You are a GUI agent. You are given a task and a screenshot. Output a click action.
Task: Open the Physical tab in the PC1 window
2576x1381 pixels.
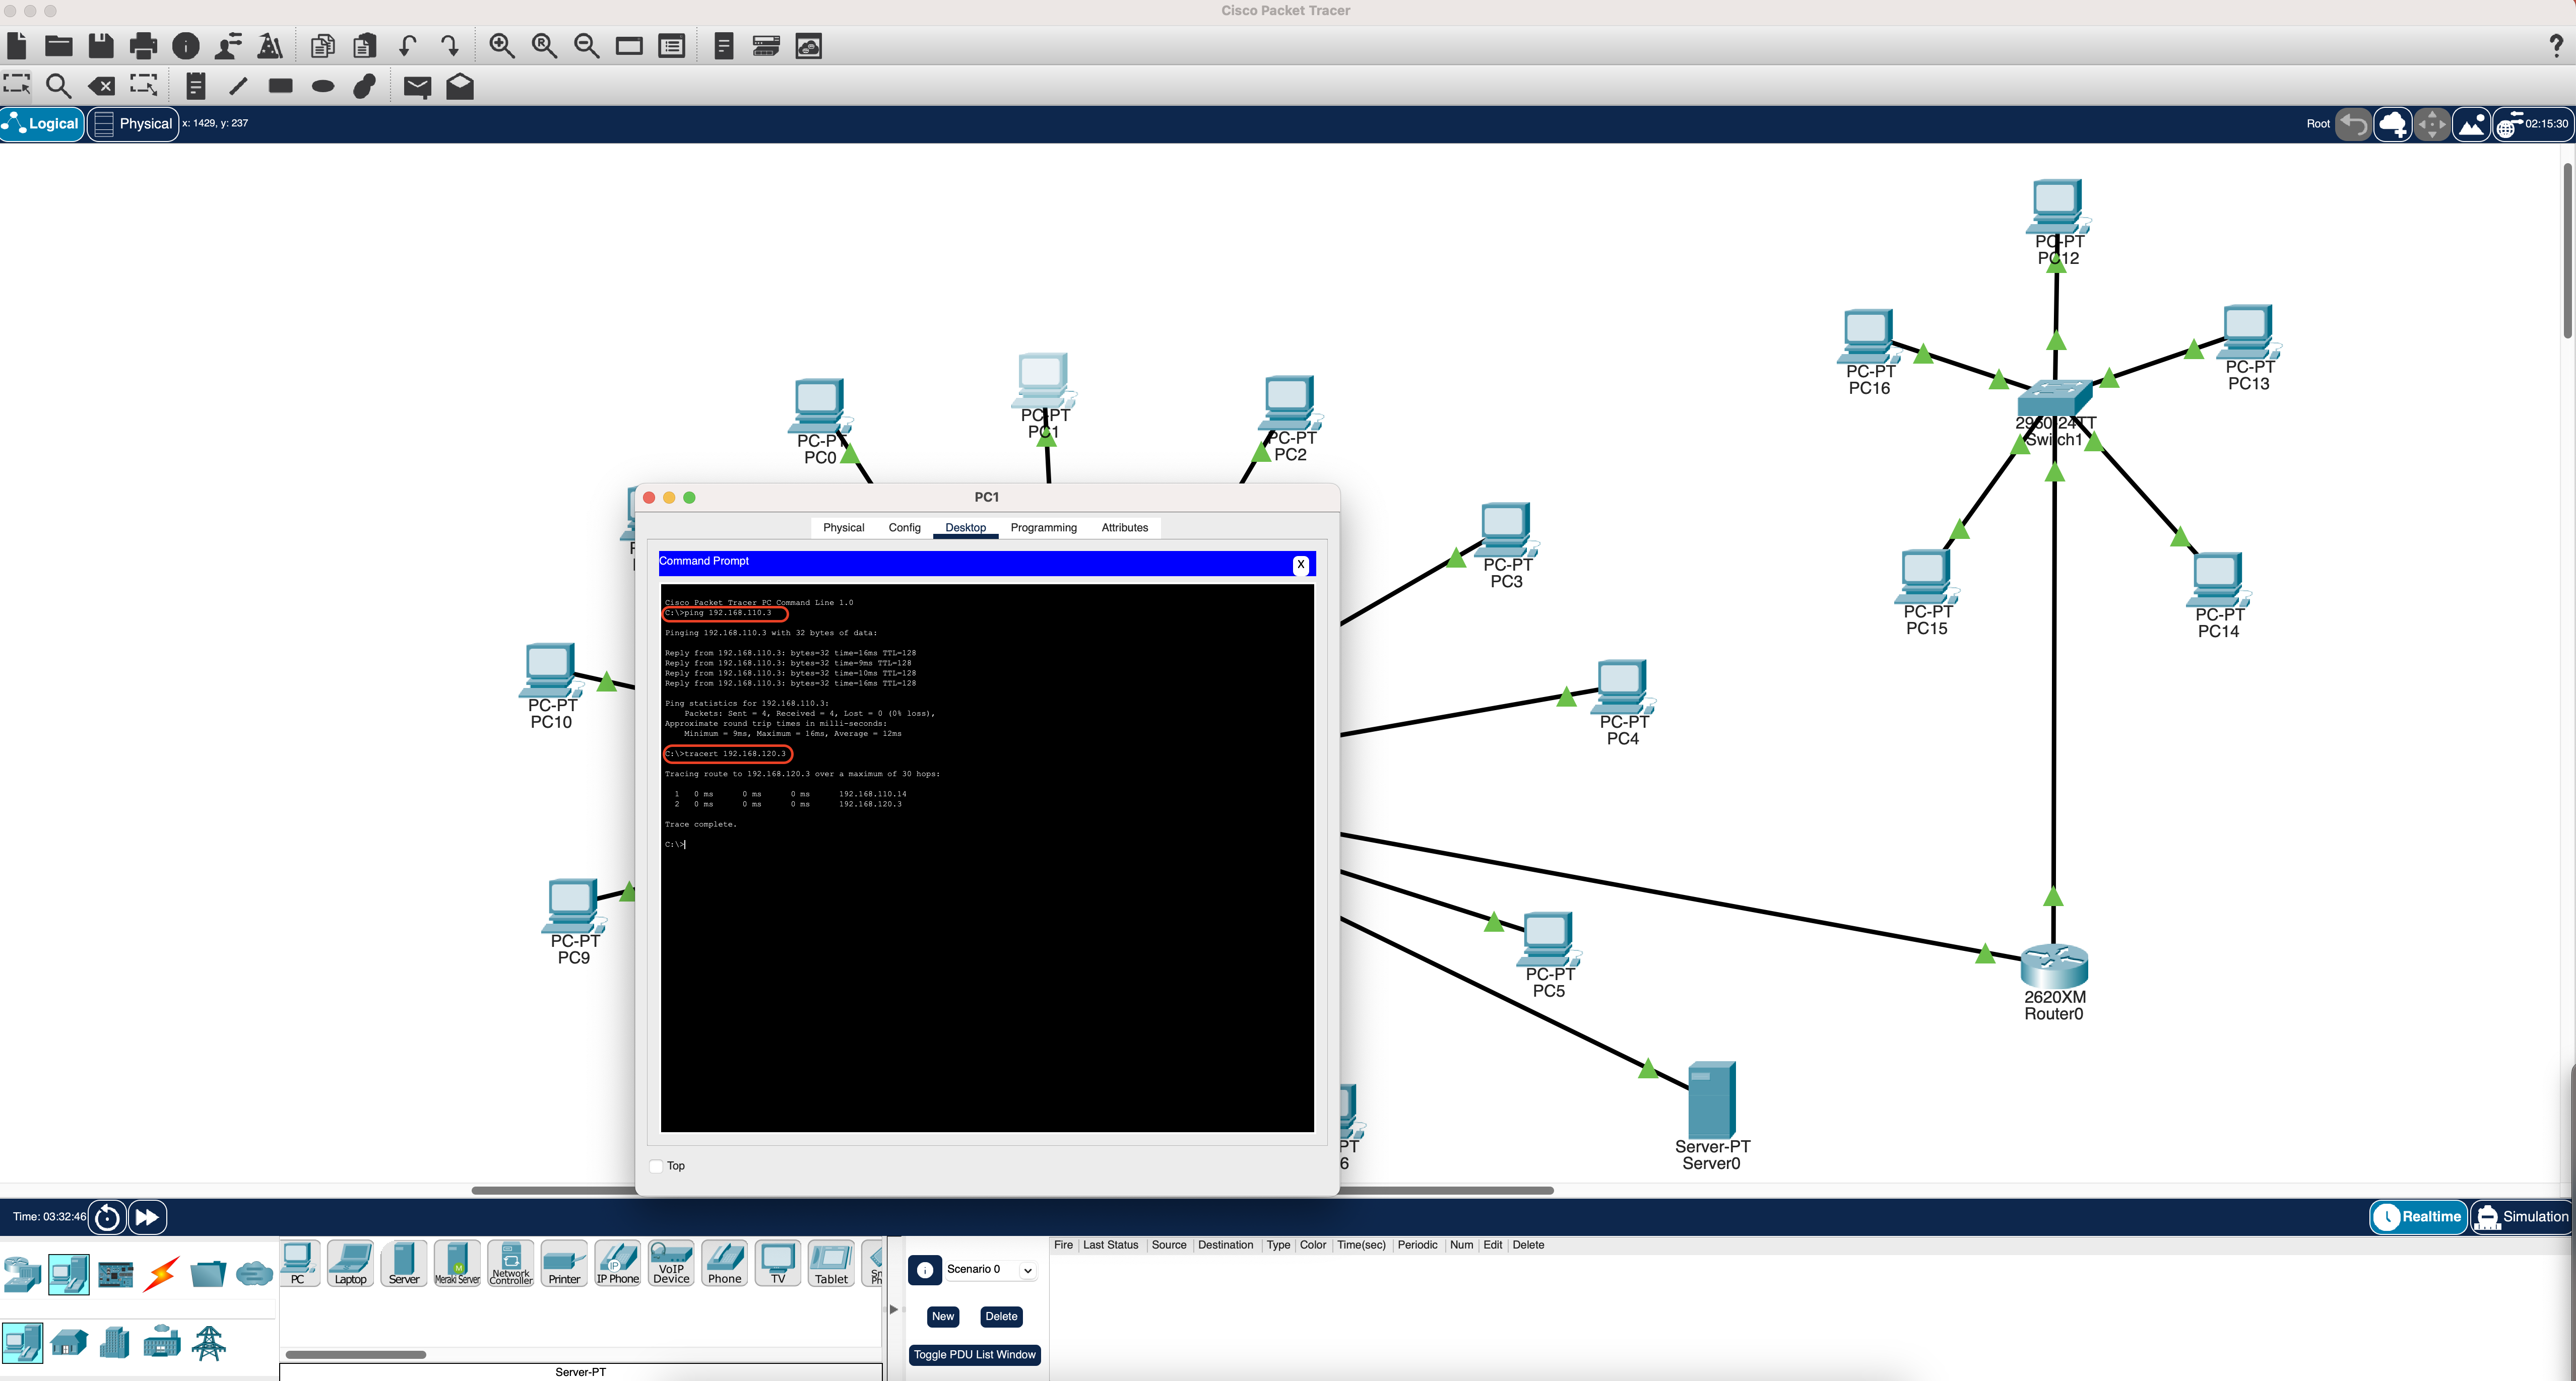coord(843,528)
